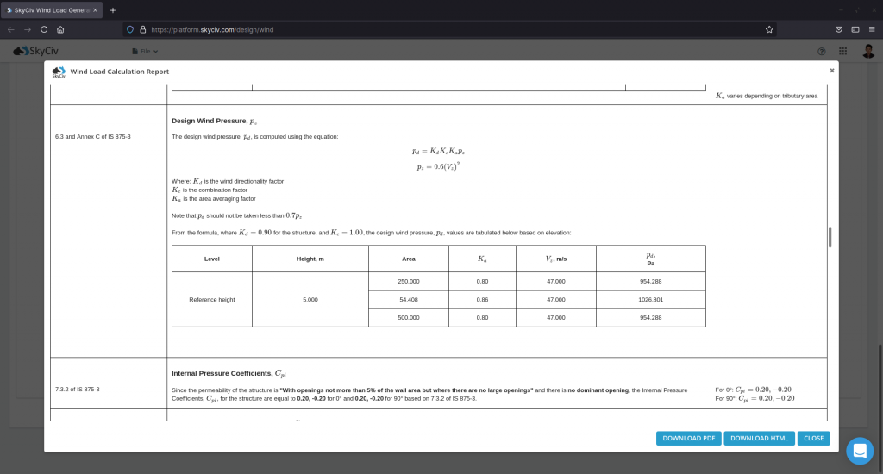Open the SkyCiv apps grid icon
This screenshot has width=883, height=474.
[x=843, y=51]
